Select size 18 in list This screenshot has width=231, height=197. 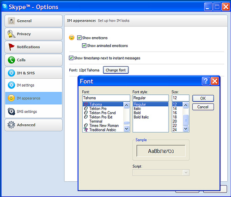[x=177, y=117]
